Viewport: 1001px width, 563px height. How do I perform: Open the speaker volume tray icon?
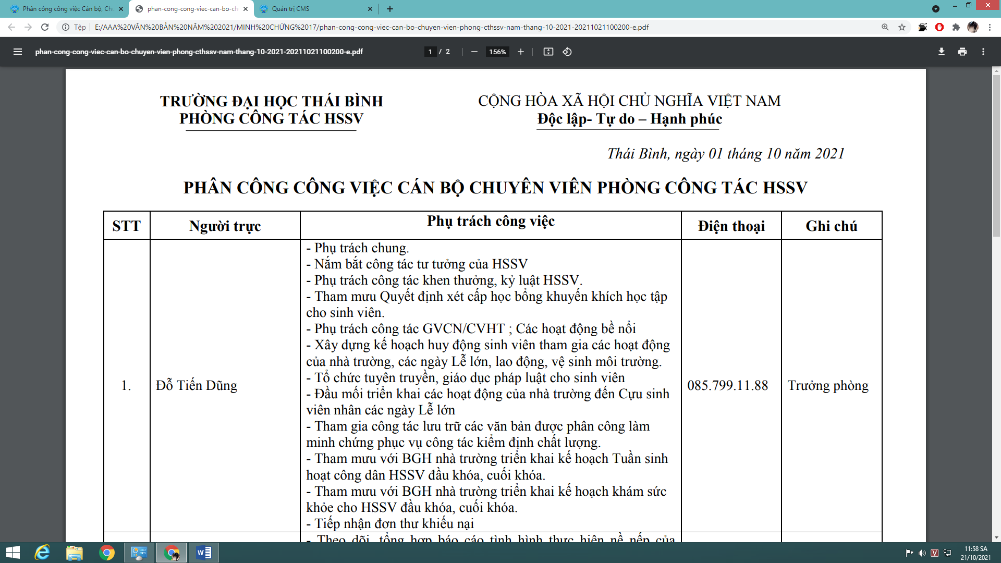point(922,553)
